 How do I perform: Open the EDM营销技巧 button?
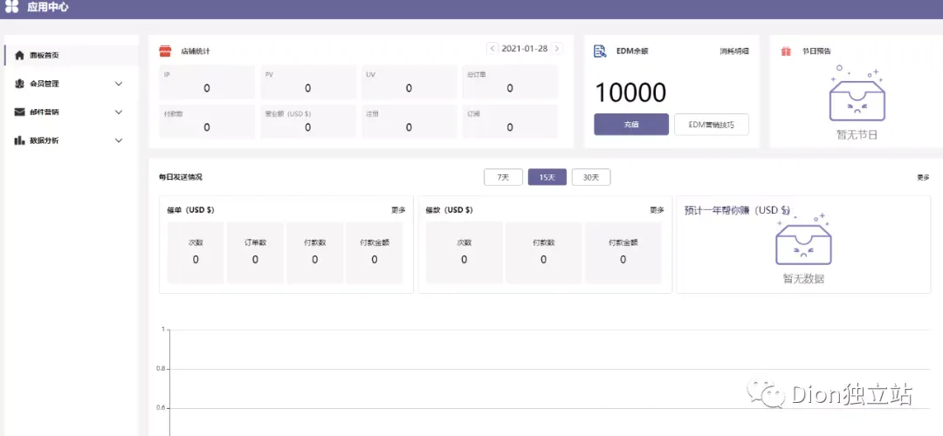712,125
